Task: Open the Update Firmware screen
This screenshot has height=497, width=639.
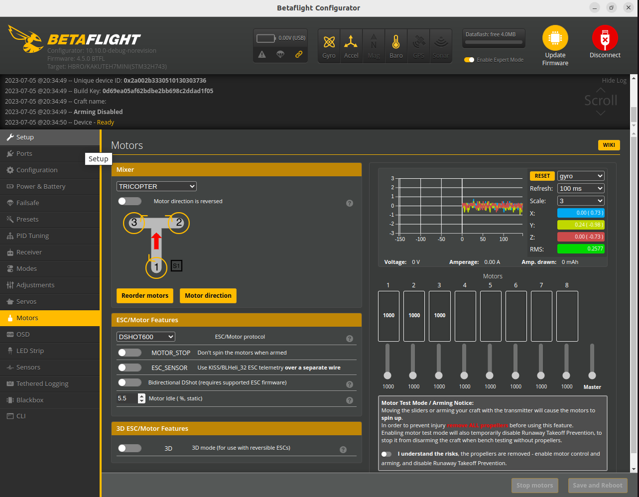Action: click(555, 45)
